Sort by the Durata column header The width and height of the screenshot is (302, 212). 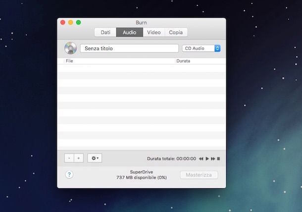183,61
